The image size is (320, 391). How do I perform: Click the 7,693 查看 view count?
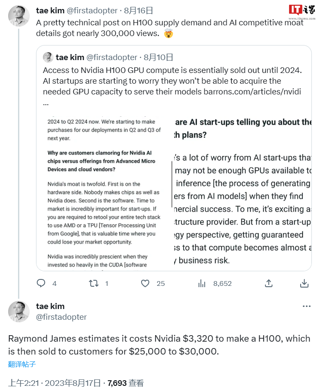click(126, 383)
